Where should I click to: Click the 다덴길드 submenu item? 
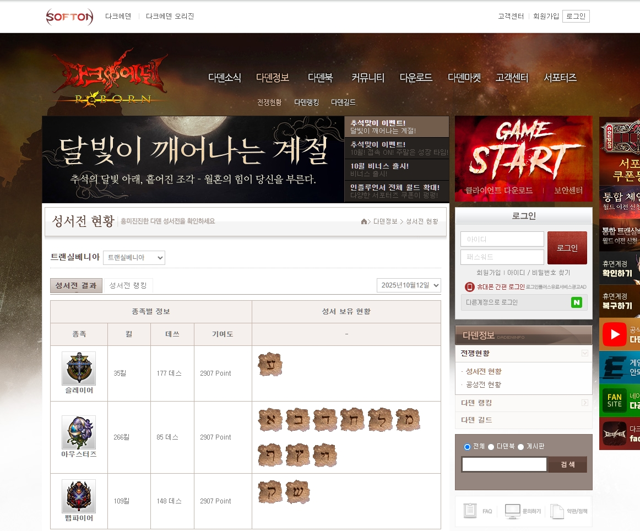pyautogui.click(x=343, y=102)
